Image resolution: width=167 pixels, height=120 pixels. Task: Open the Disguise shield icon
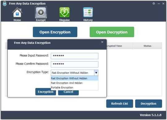64,12
